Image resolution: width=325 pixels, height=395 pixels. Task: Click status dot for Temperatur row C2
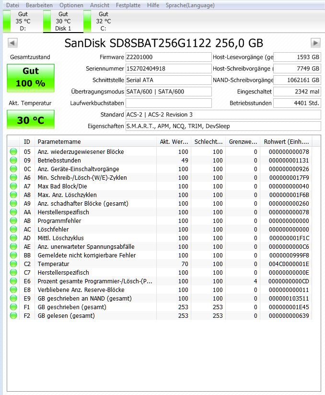pos(13,264)
